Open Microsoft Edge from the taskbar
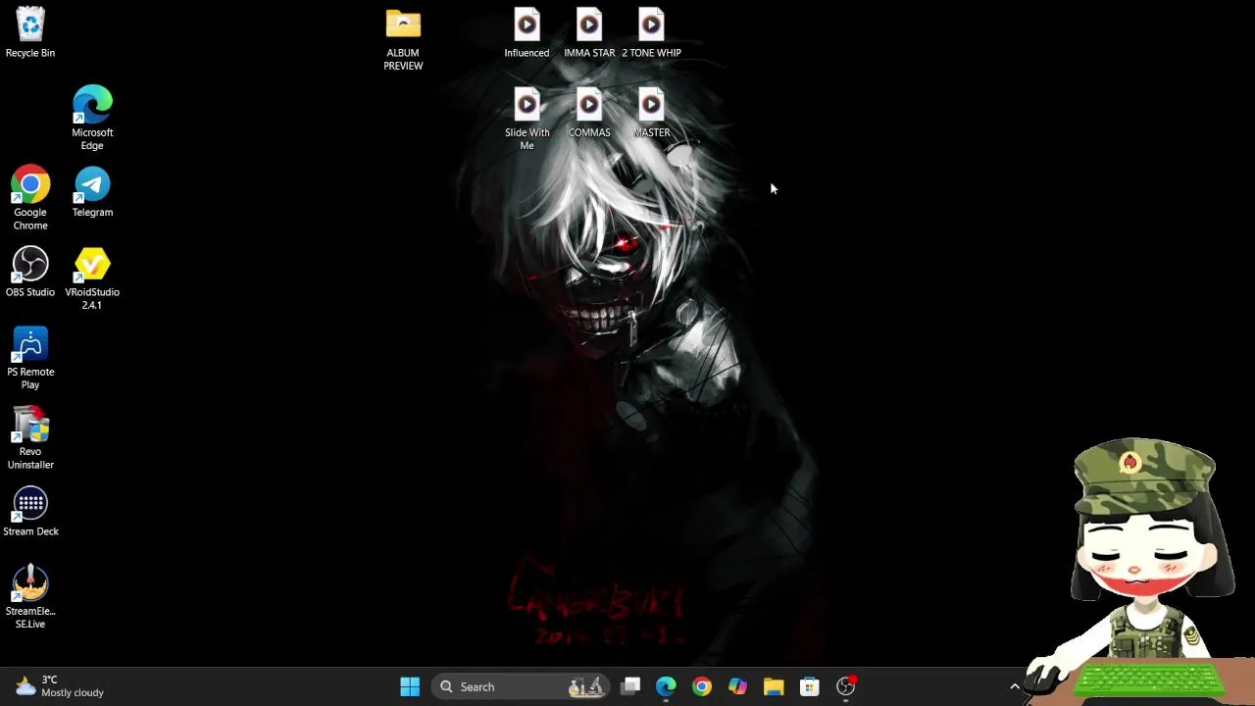Image resolution: width=1255 pixels, height=706 pixels. 666,686
